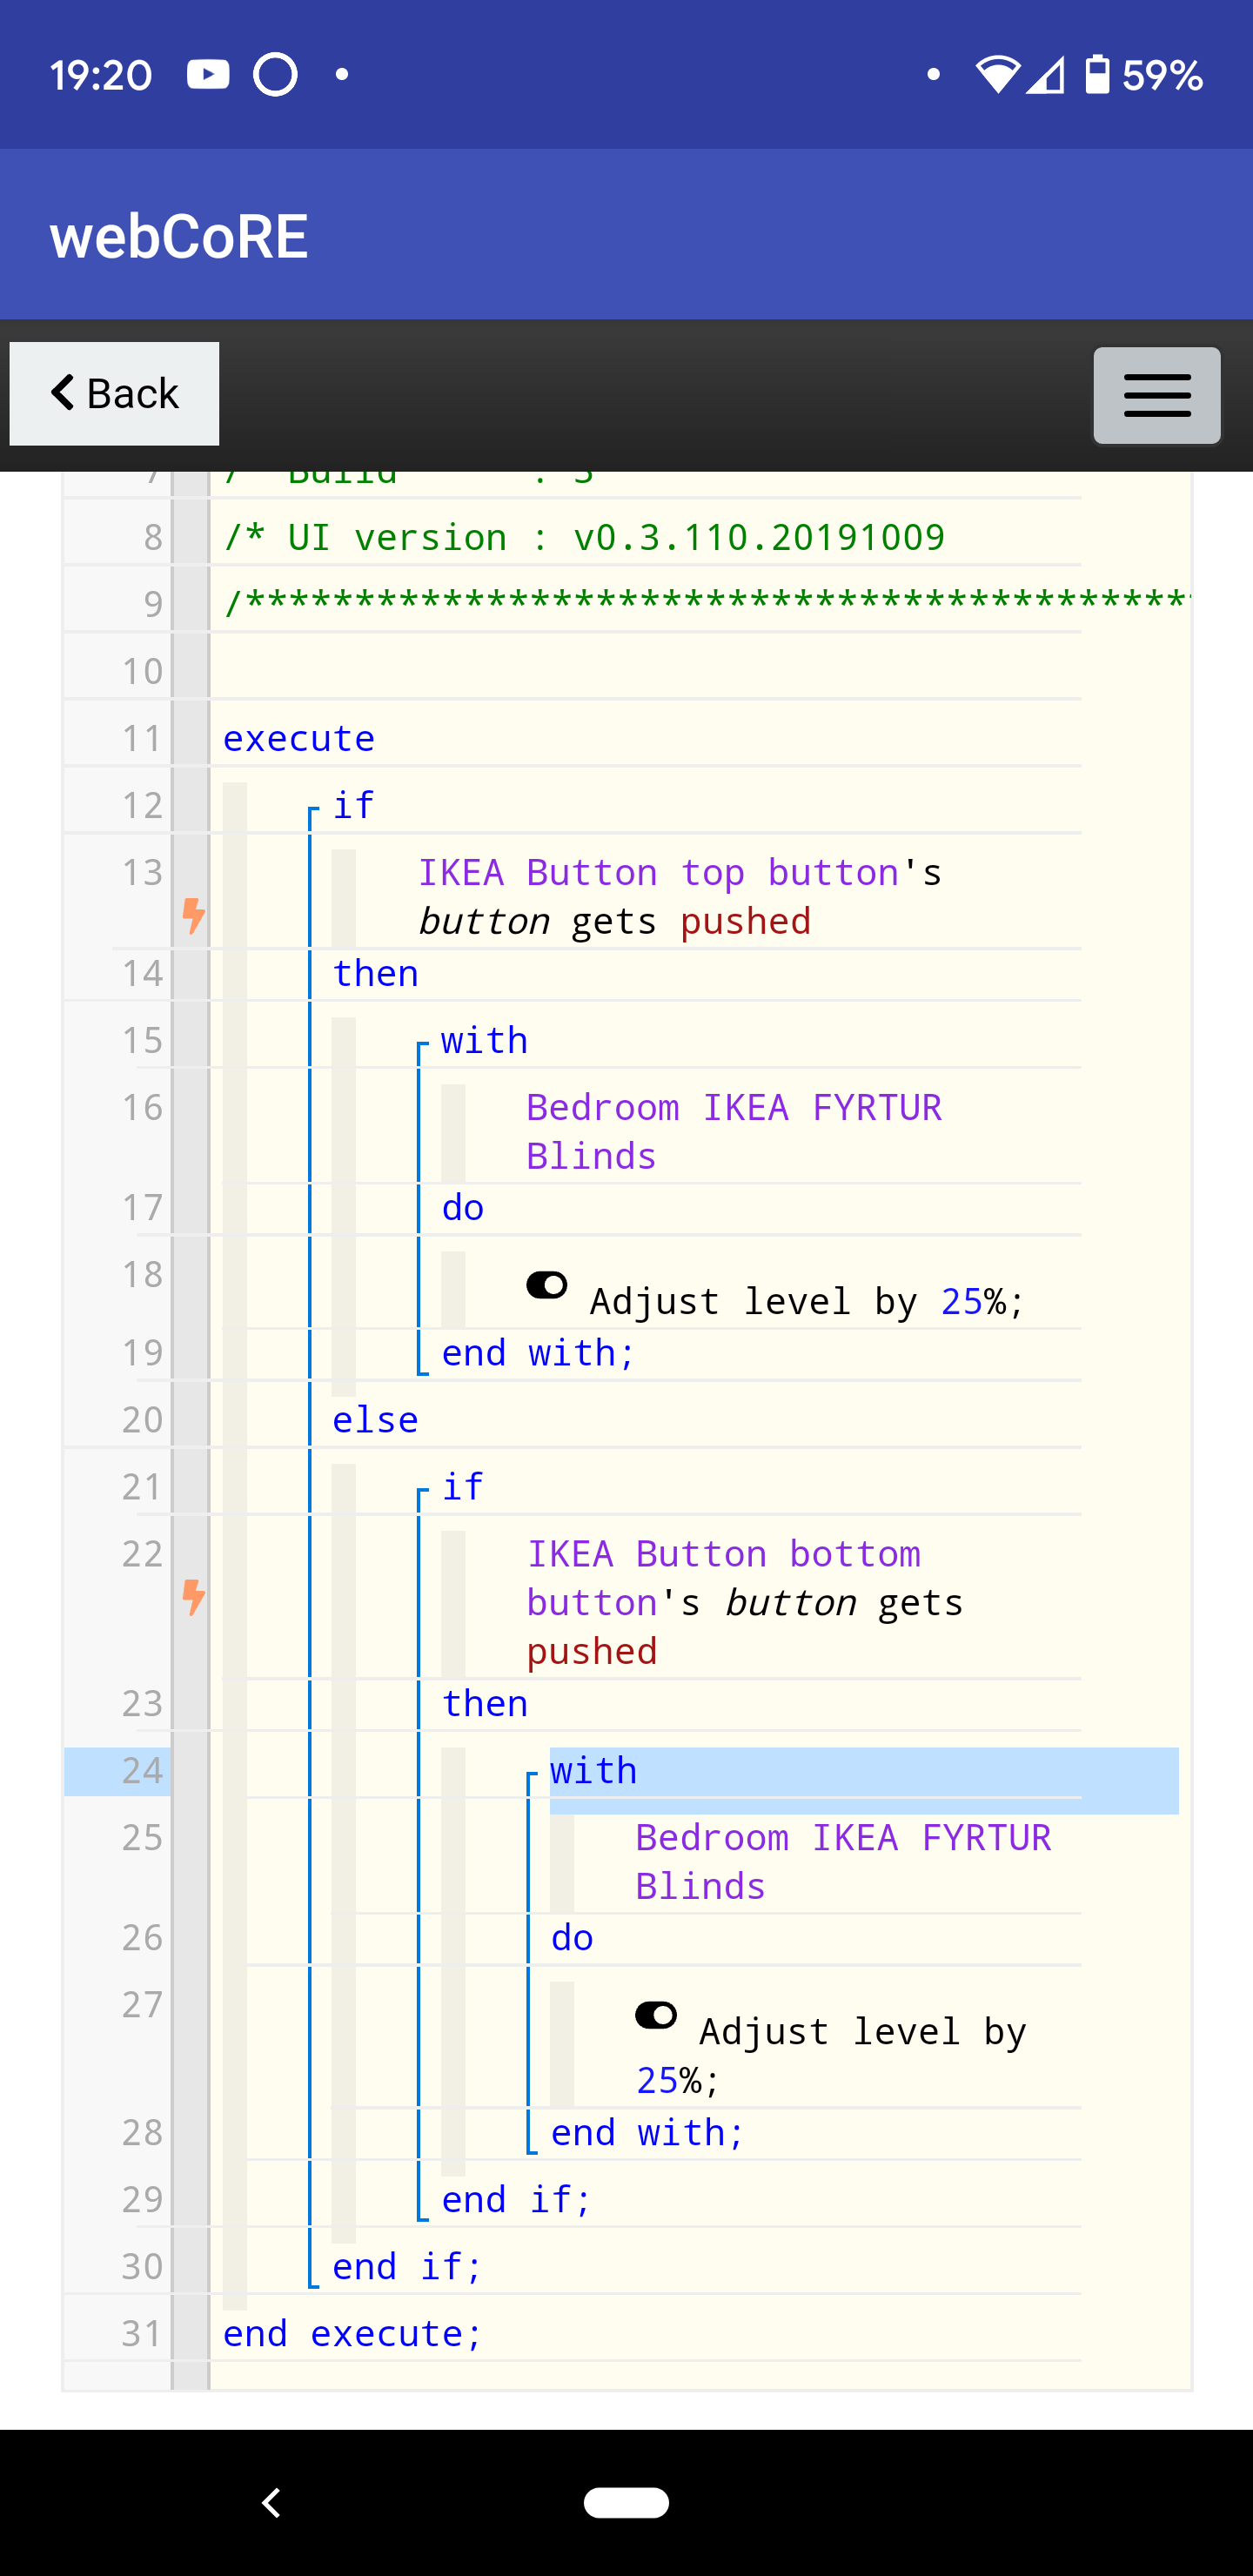Select the 'else' statement on line 20
Image resolution: width=1253 pixels, height=2576 pixels.
coord(375,1420)
